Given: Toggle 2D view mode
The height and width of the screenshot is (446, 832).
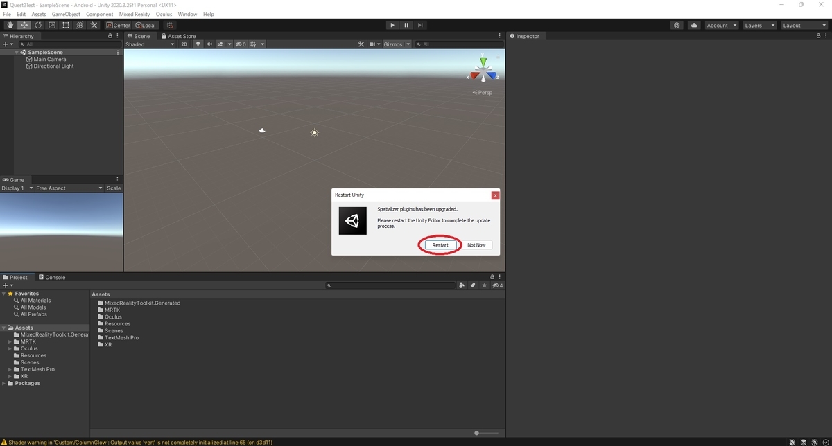Looking at the screenshot, I should pos(184,44).
